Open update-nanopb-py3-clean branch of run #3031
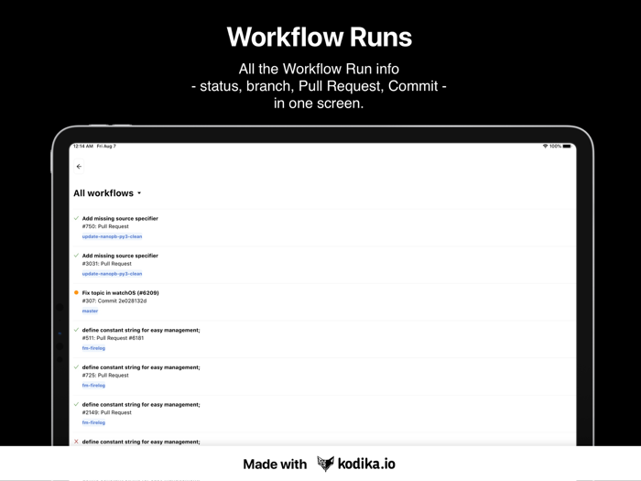641x481 pixels. 112,274
